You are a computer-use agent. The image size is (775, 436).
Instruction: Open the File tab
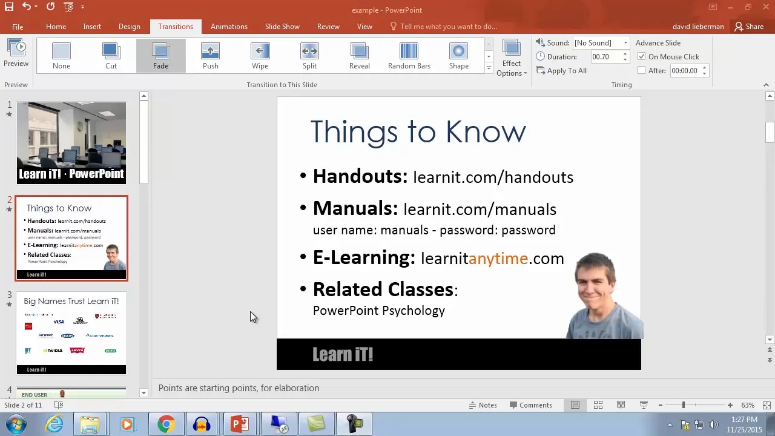point(18,27)
